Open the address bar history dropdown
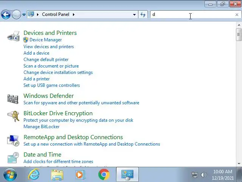242x182 pixels. pos(135,15)
